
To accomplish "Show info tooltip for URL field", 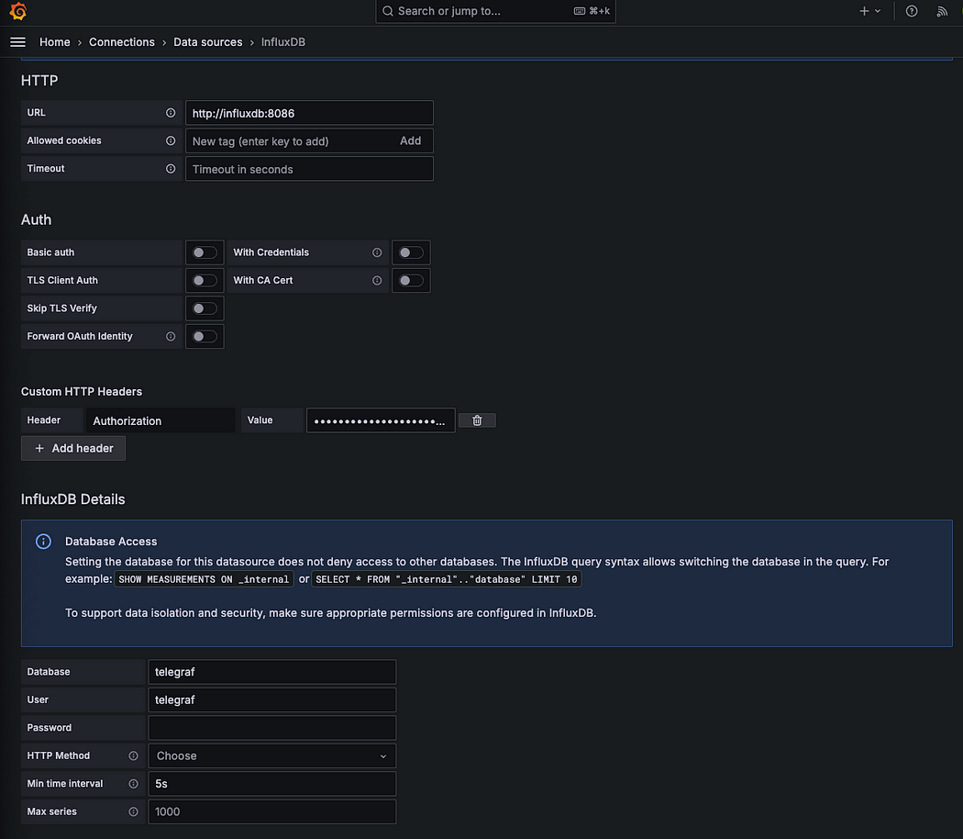I will tap(171, 113).
